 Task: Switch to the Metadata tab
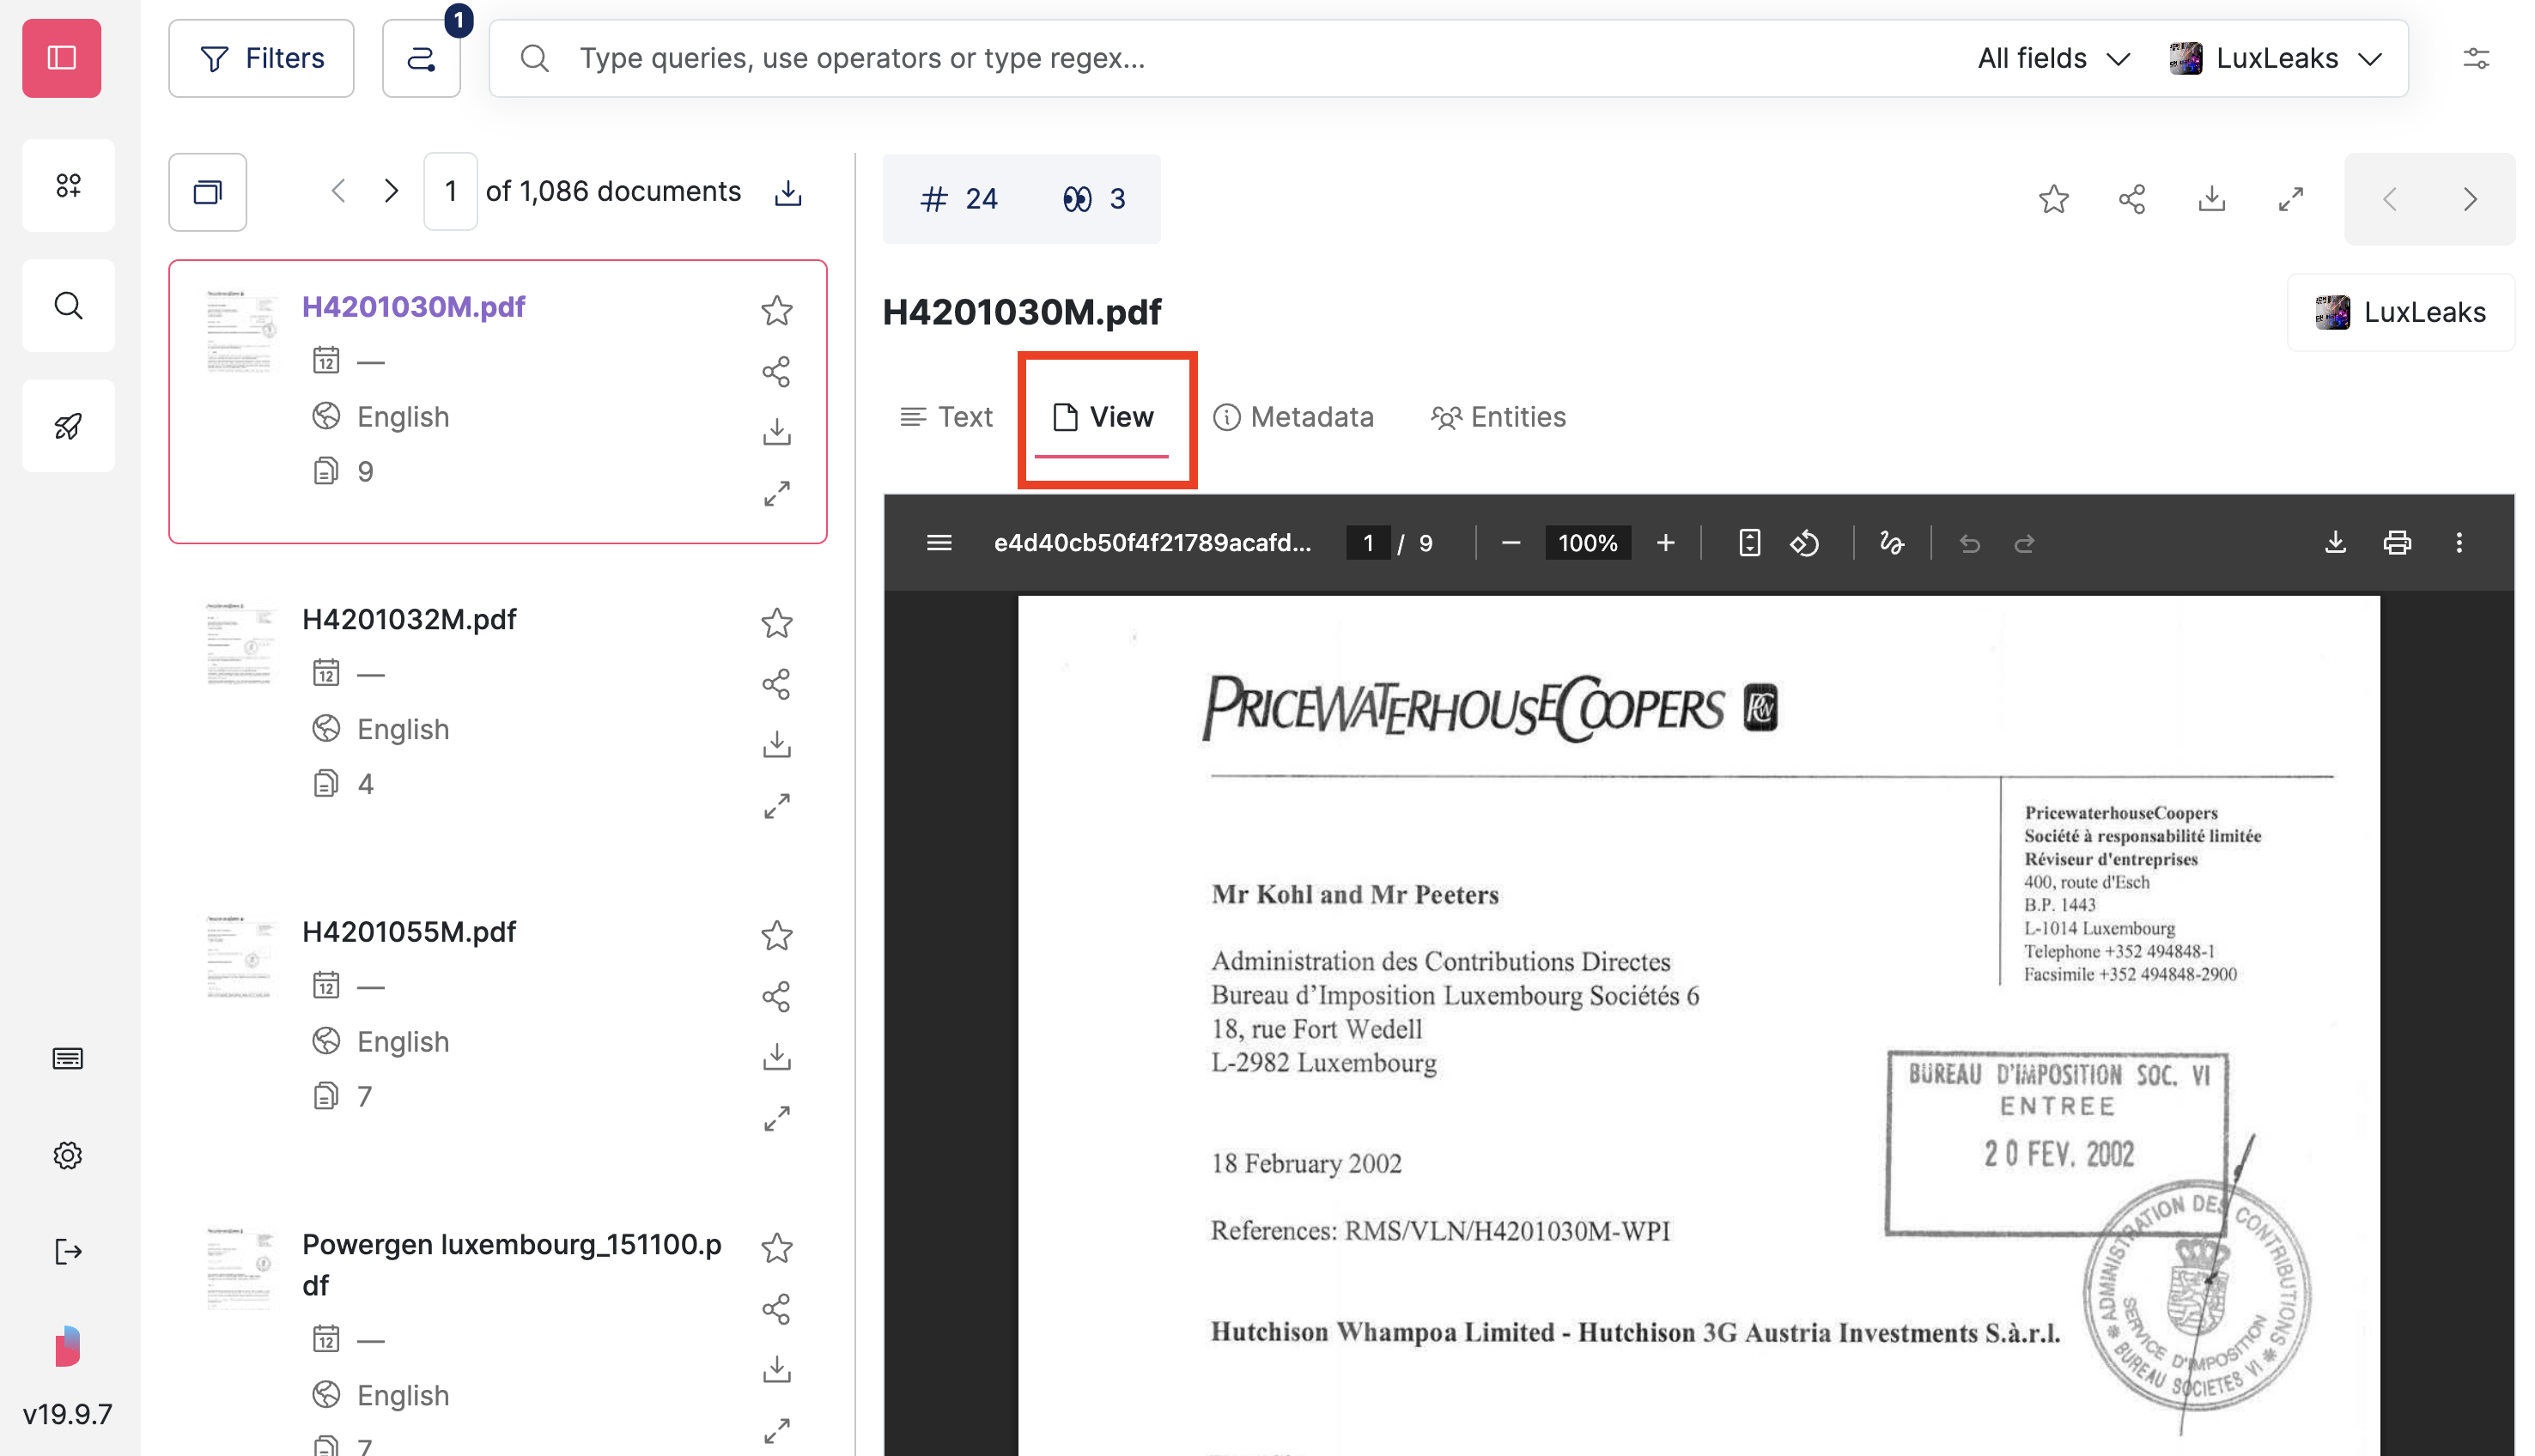coord(1293,417)
